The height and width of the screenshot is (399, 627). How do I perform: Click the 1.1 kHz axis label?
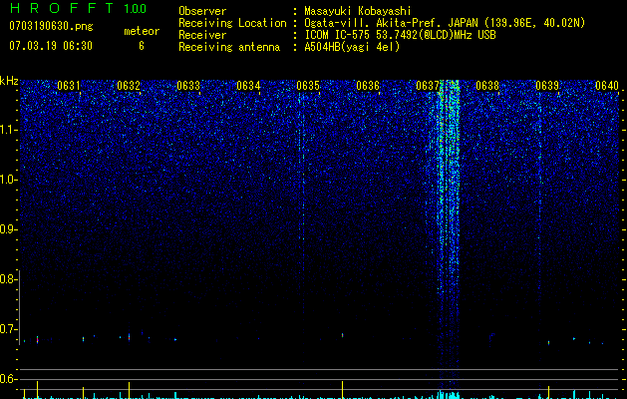[8, 130]
